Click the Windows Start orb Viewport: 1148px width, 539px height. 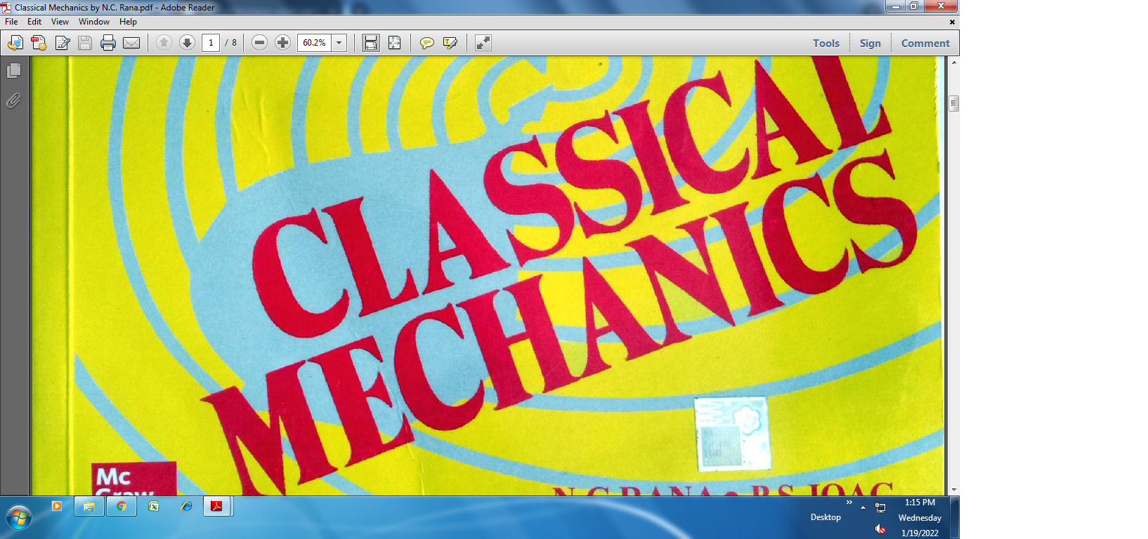[x=19, y=519]
